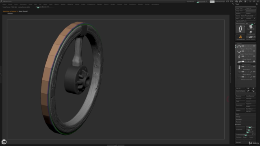Adjust the PA Blur slider
The height and width of the screenshot is (146, 260).
(x=251, y=132)
